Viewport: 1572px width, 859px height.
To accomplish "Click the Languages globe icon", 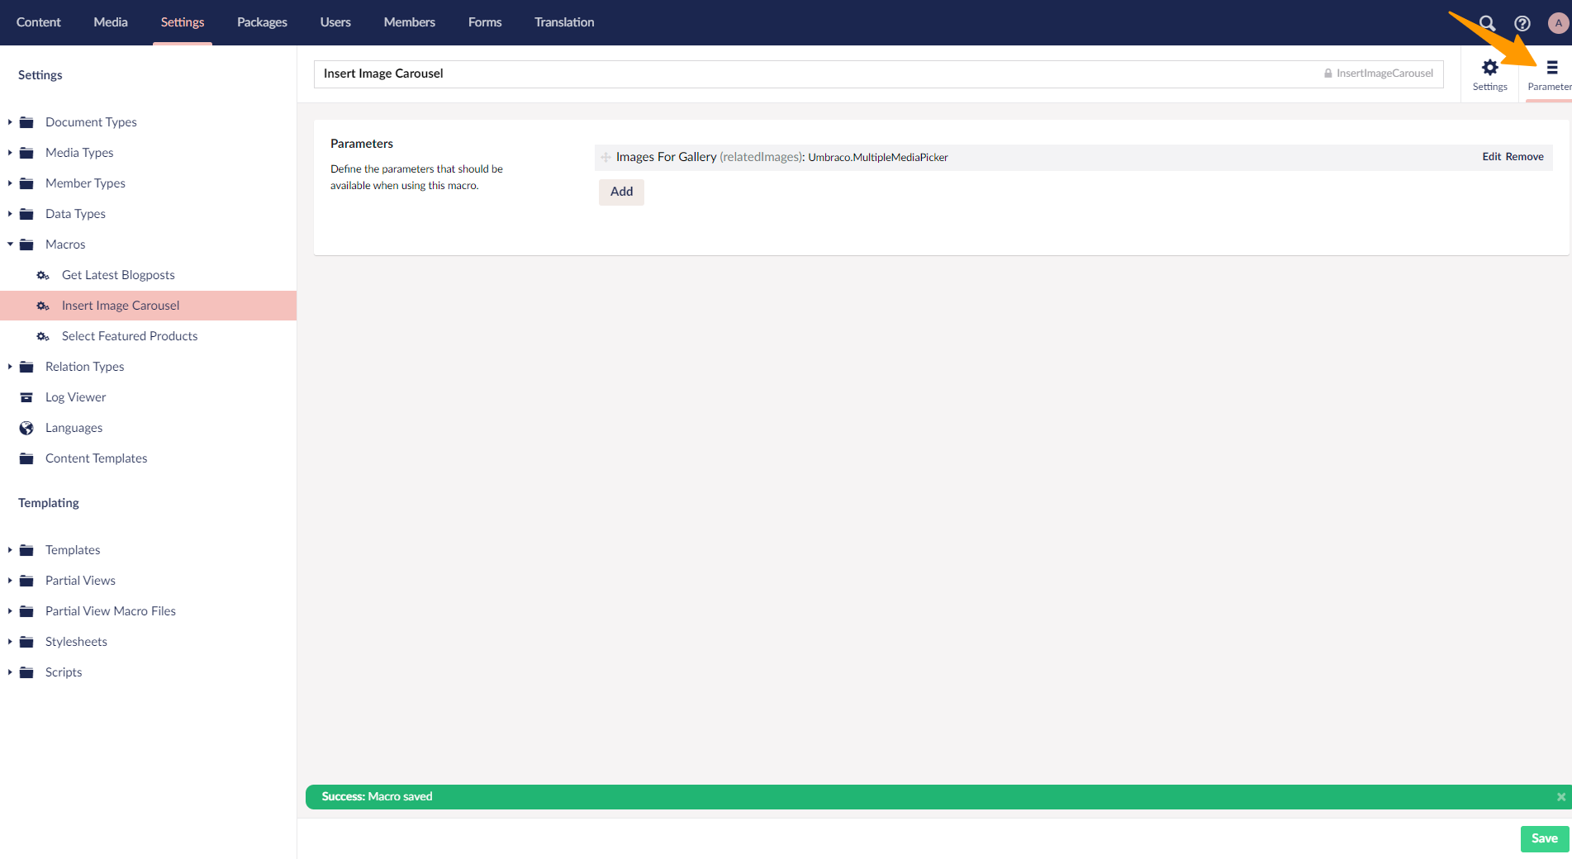I will click(26, 428).
